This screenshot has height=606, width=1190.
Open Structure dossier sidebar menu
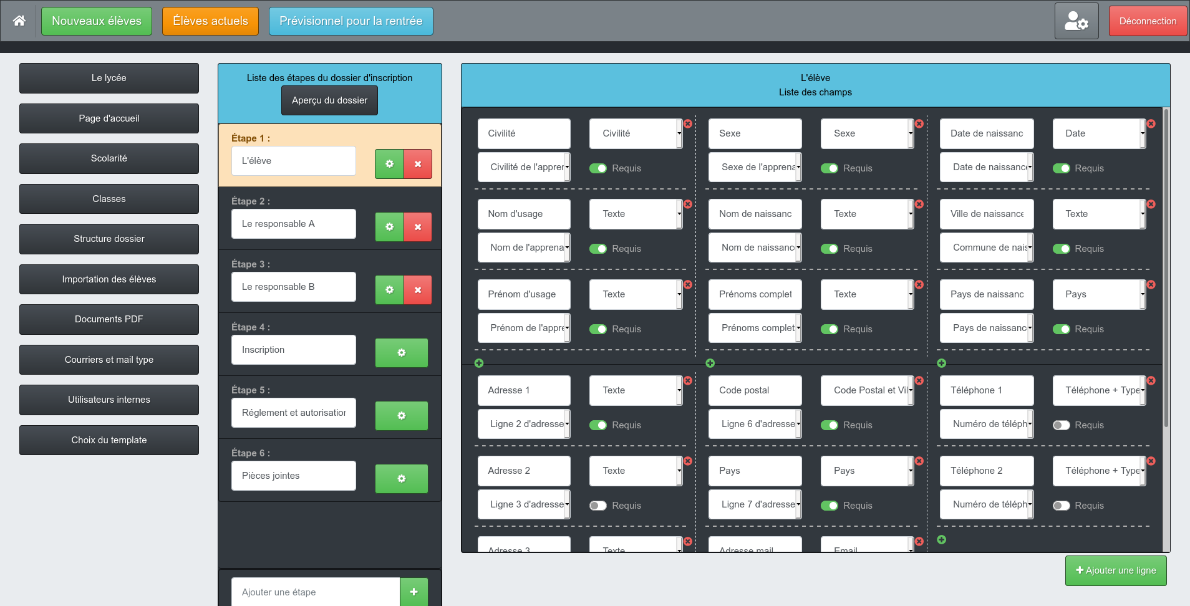109,239
